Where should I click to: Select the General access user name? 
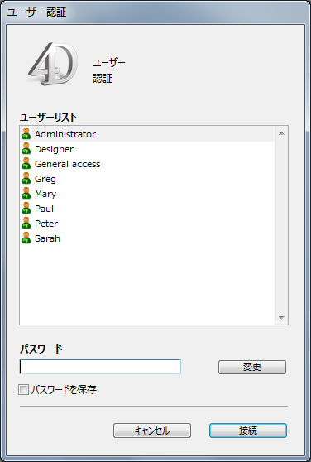pyautogui.click(x=67, y=164)
